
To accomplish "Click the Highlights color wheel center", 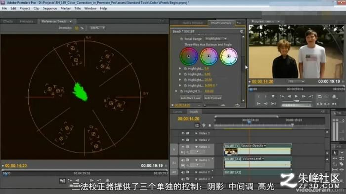I will pos(228,56).
